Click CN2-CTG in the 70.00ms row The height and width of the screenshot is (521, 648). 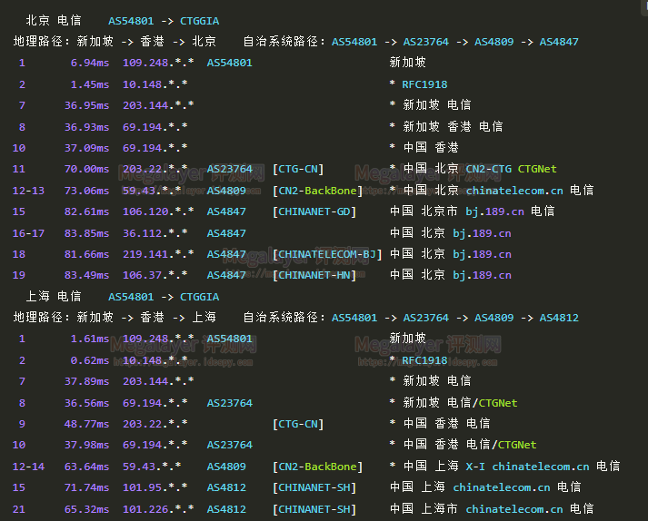pos(489,169)
